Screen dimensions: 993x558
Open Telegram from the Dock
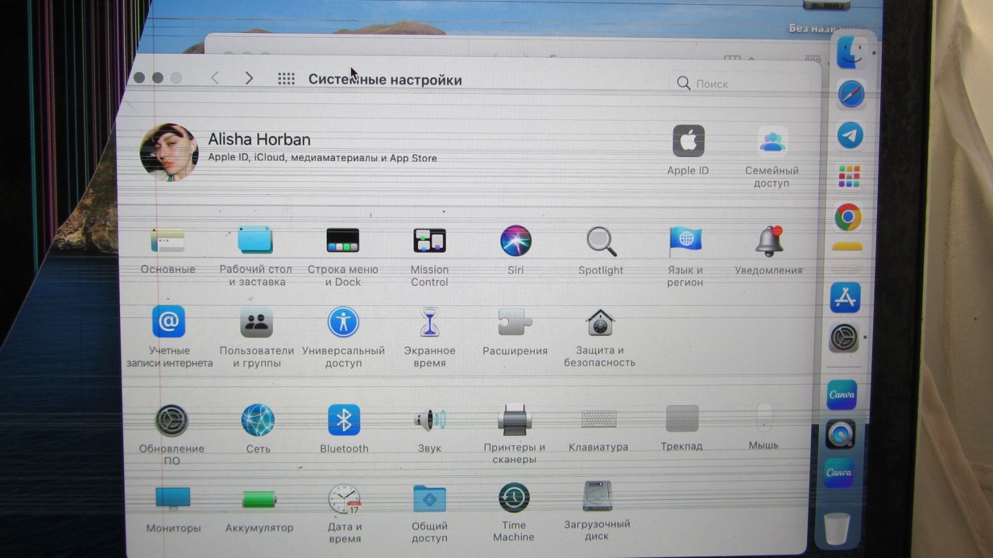(x=850, y=135)
